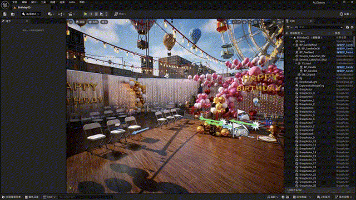Select the DirectionalLight item in Outliner
Image resolution: width=356 pixels, height=200 pixels.
coord(308,82)
